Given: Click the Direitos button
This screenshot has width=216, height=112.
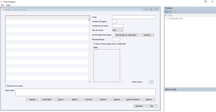Looking at the screenshot, I should tap(75, 100).
